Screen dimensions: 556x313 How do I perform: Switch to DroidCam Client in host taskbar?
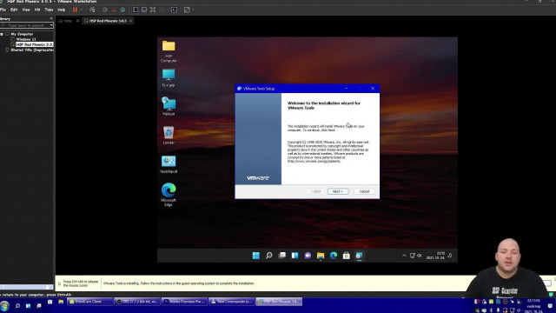[89, 302]
